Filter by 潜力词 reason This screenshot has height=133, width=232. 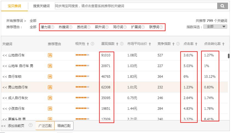click(x=46, y=27)
